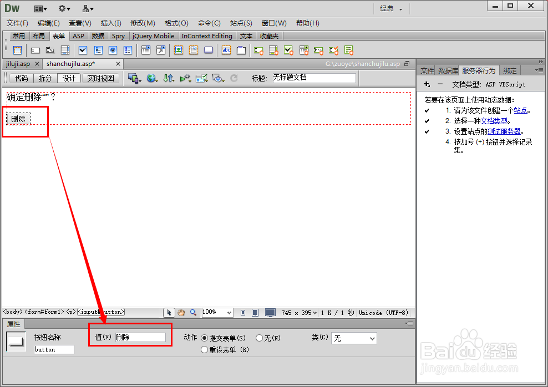Screen dimensions: 548x387
Task: Insert a Hidden Field element
Action: coord(50,50)
